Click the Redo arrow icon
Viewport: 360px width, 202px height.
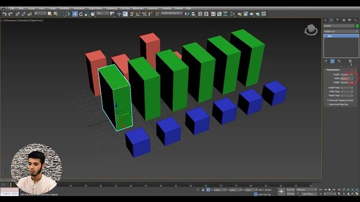tap(10, 14)
